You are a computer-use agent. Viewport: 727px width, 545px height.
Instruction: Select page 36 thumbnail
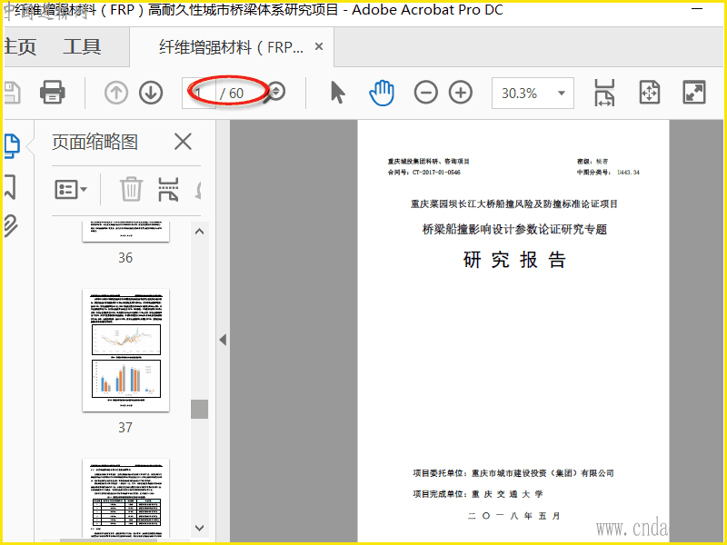pyautogui.click(x=125, y=232)
